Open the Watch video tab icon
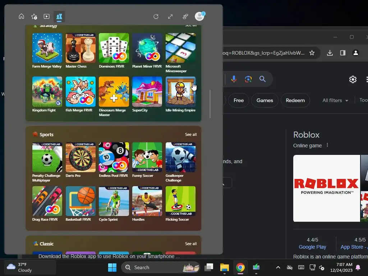Image resolution: width=368 pixels, height=276 pixels. tap(46, 17)
